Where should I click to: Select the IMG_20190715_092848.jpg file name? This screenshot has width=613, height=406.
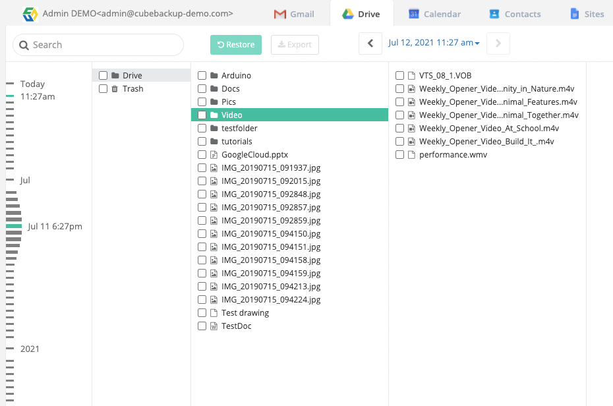pyautogui.click(x=271, y=194)
